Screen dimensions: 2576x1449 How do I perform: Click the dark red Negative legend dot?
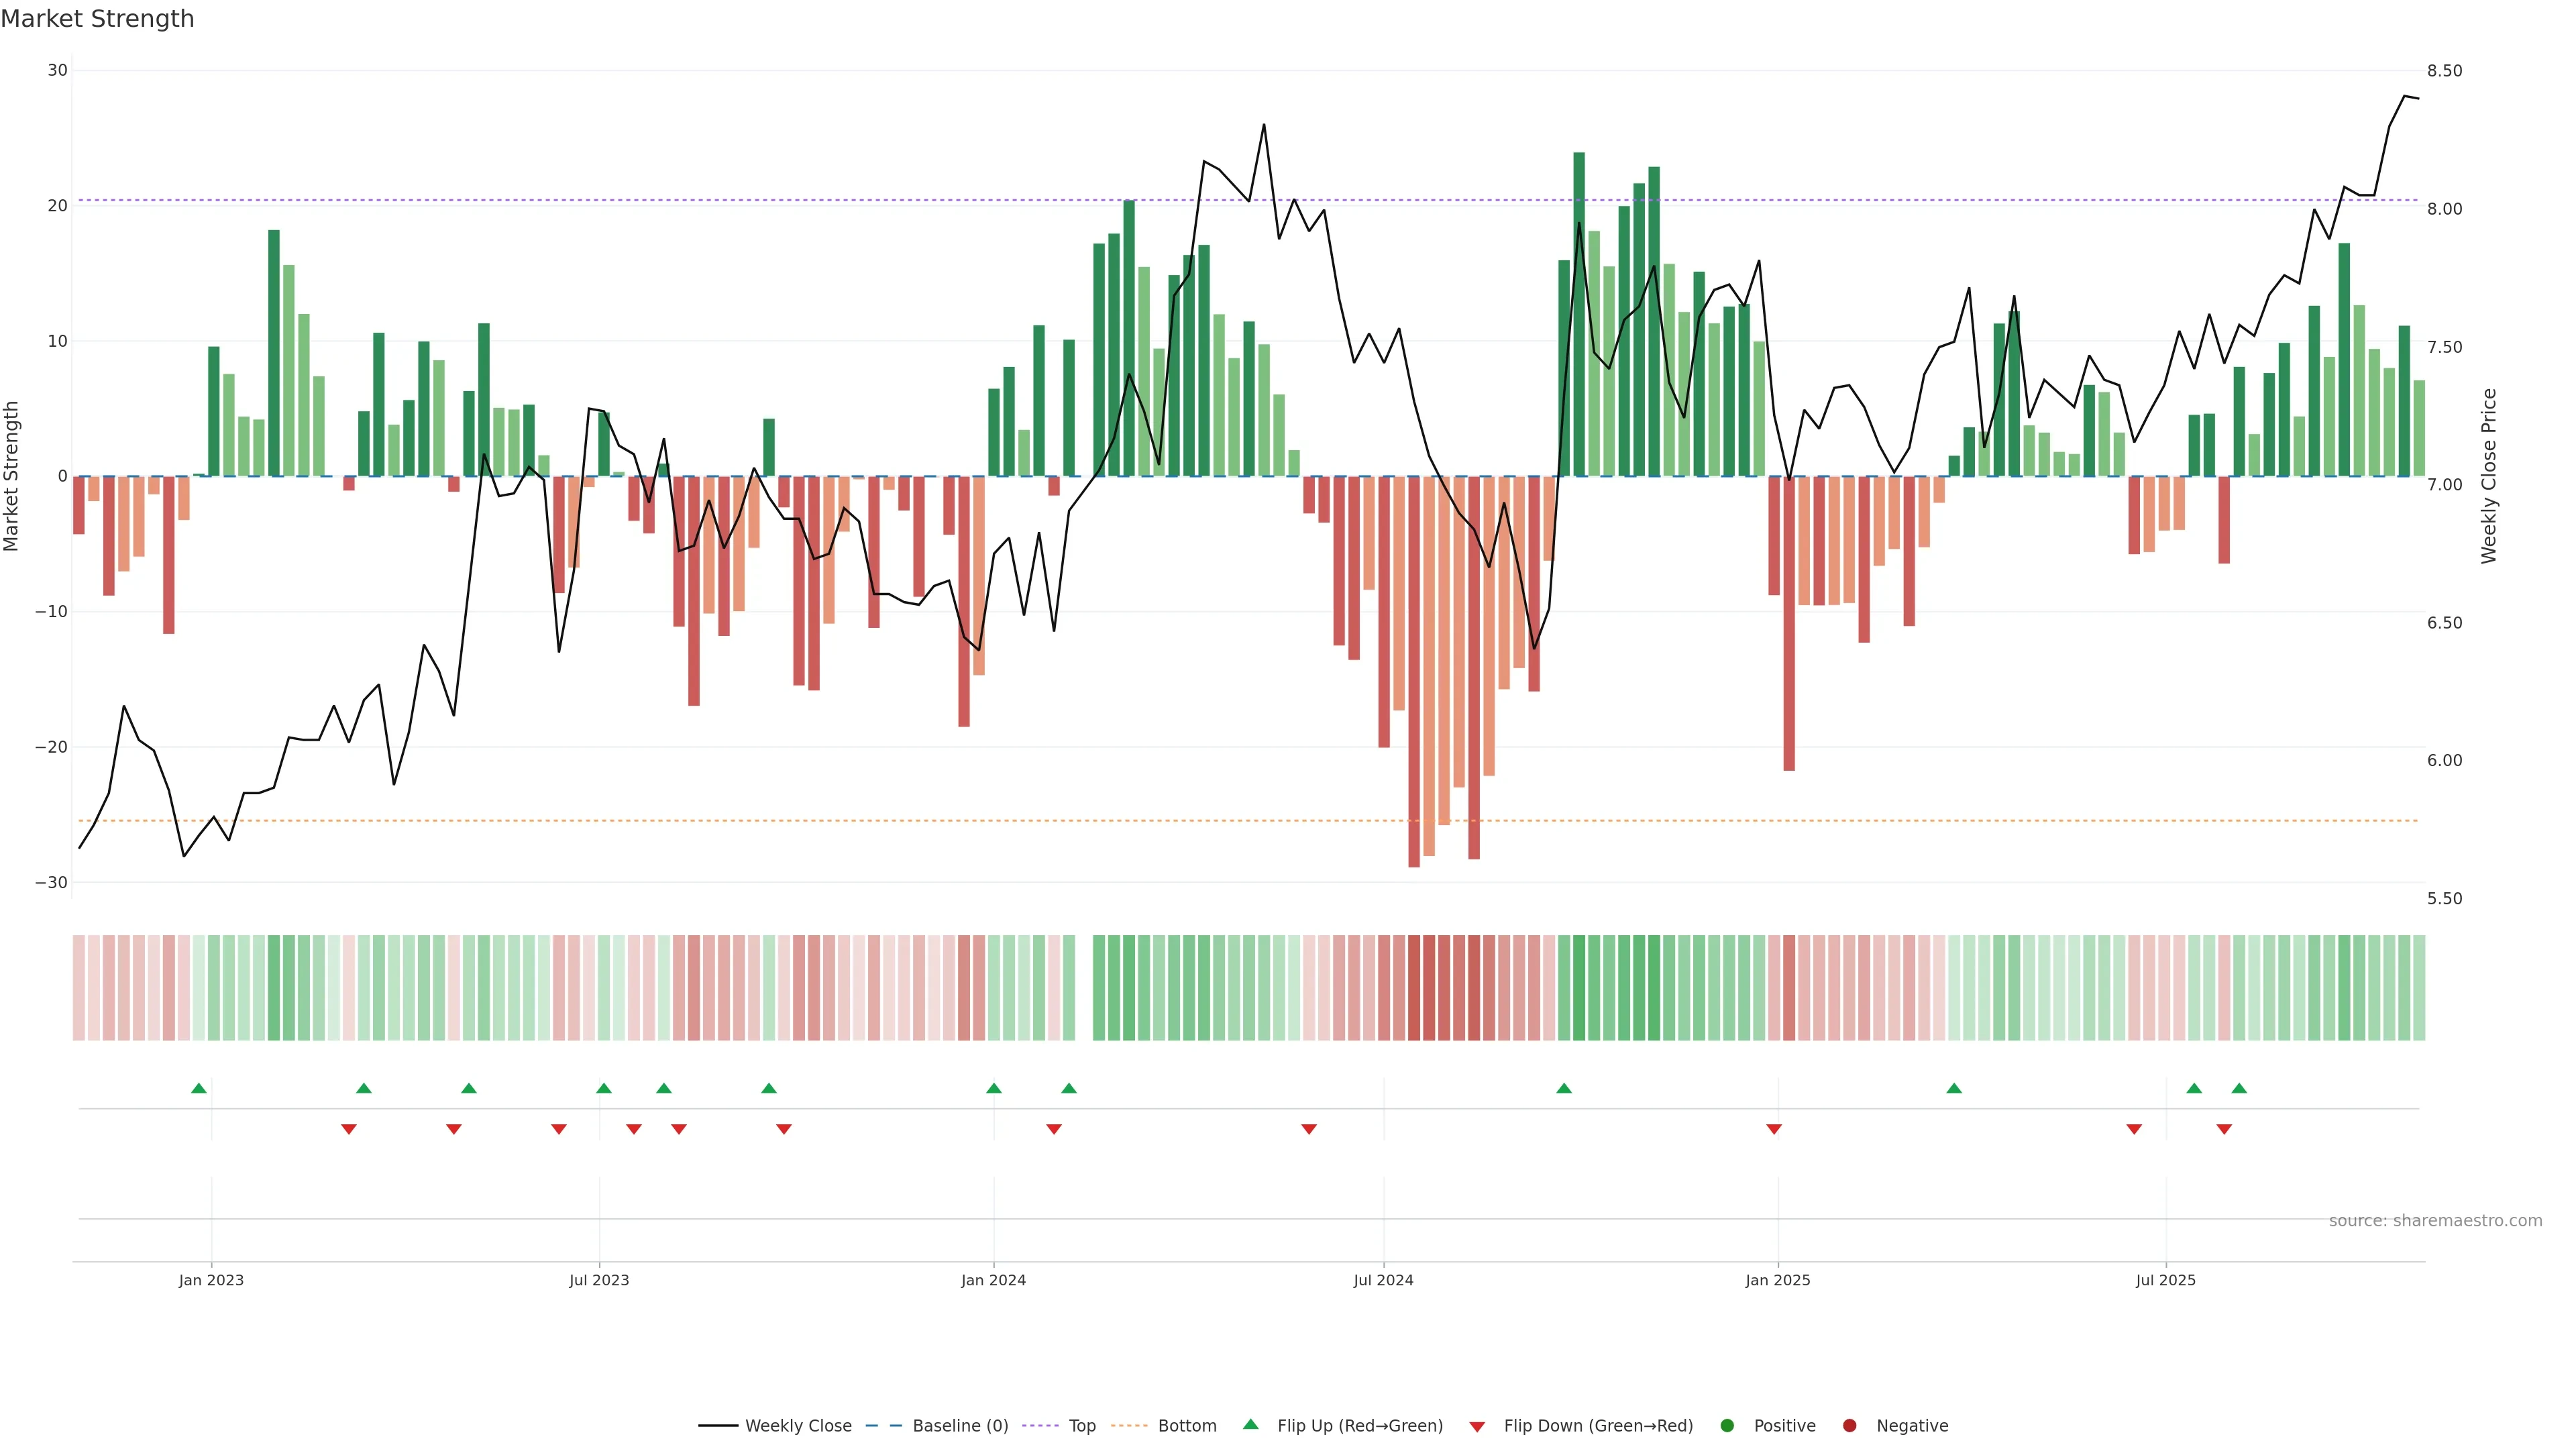pyautogui.click(x=1849, y=1426)
